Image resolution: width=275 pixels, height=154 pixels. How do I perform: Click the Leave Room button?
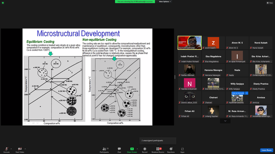pyautogui.click(x=266, y=150)
